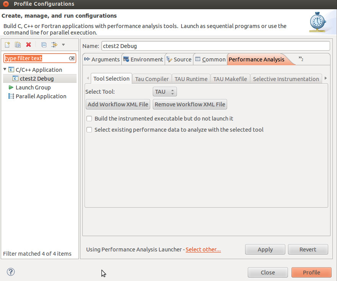Switch to the Tau Compiler tab

tap(152, 79)
